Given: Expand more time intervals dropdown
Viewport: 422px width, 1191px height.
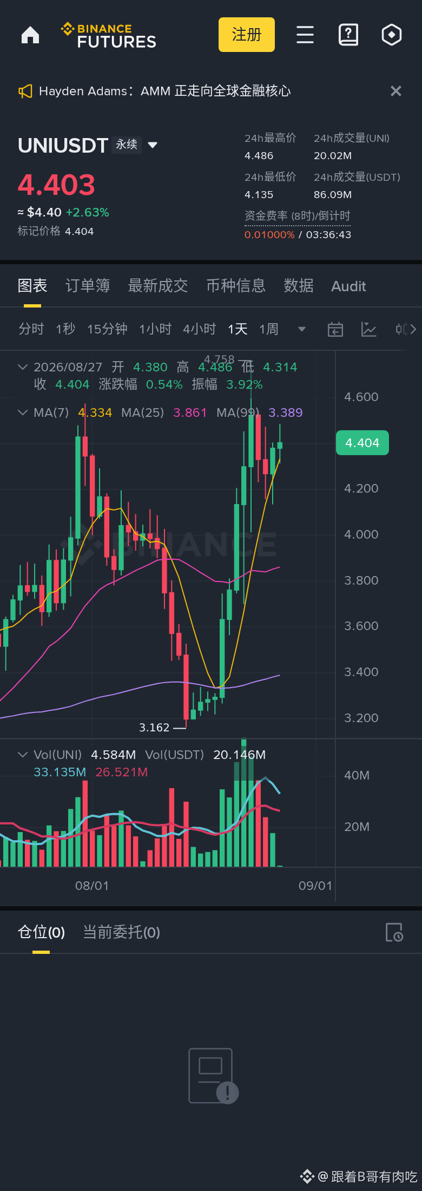Looking at the screenshot, I should [x=302, y=329].
